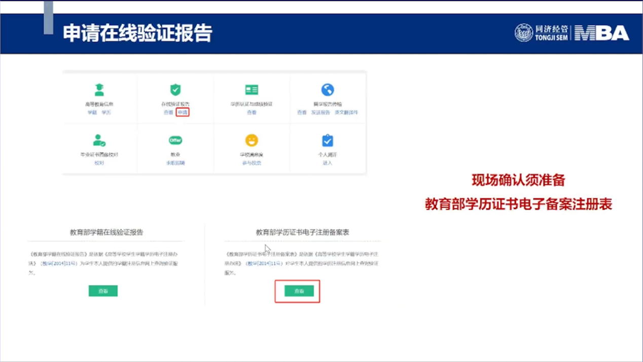Click the green graduate 高等教育信息 icon
This screenshot has width=643, height=362.
(x=99, y=90)
